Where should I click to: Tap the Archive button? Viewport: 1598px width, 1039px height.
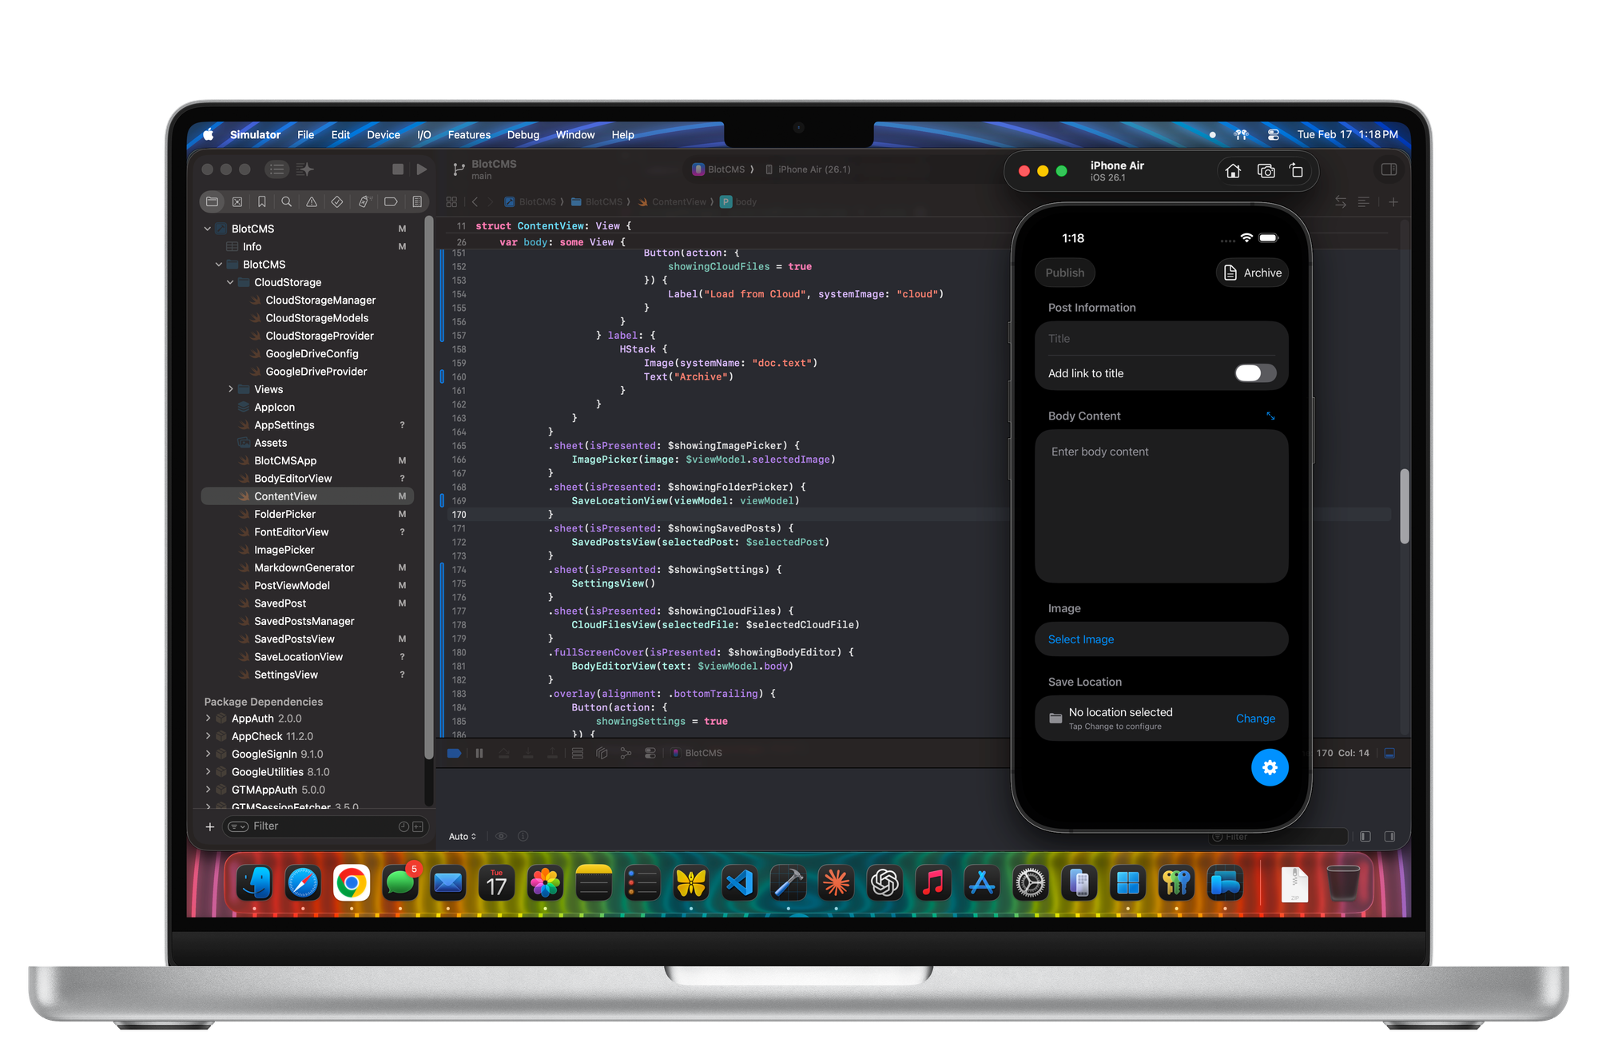click(1252, 273)
